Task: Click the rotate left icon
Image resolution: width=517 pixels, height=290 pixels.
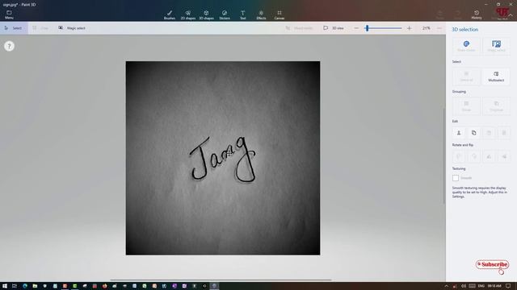Action: pos(459,156)
